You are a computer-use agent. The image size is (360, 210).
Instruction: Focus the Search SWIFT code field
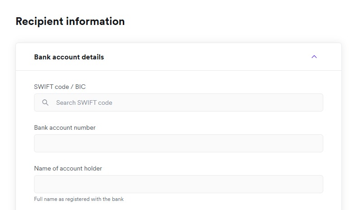pos(181,103)
